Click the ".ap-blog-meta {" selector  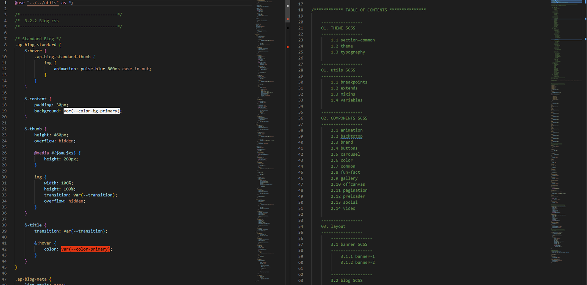(33, 279)
